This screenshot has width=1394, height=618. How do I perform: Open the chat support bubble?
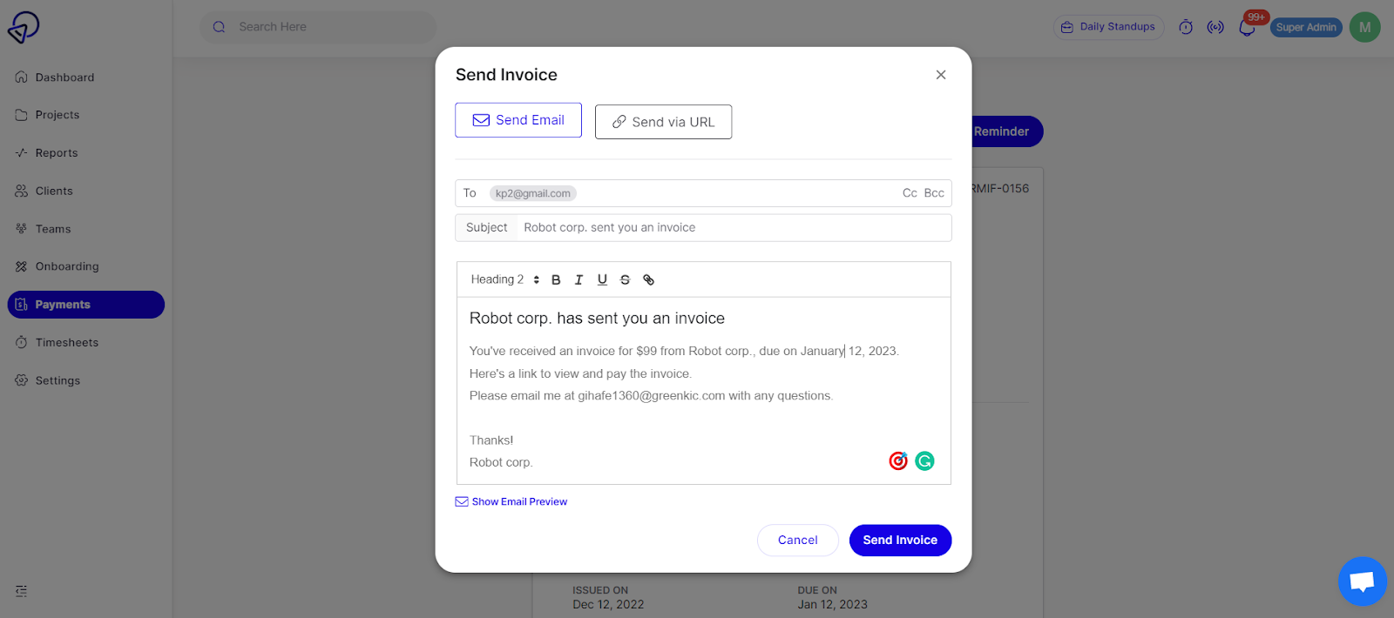[x=1362, y=581]
